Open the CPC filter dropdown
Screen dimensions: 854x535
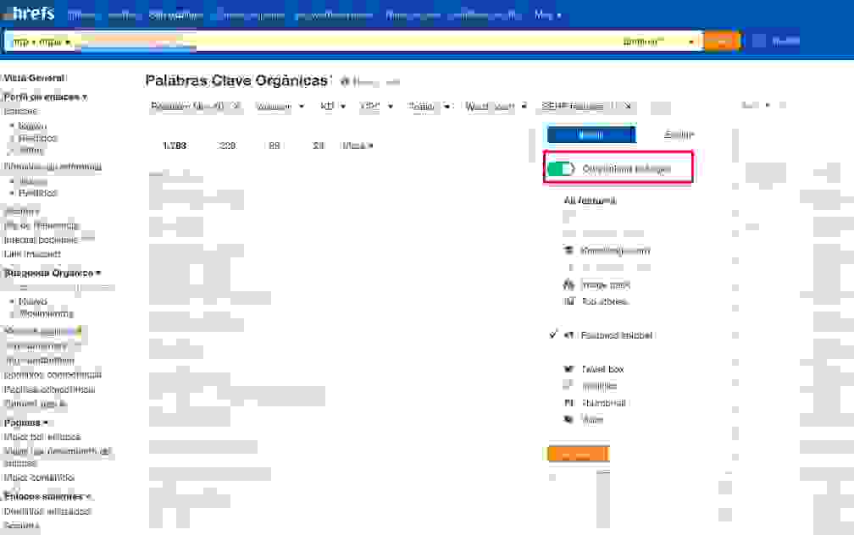point(376,106)
